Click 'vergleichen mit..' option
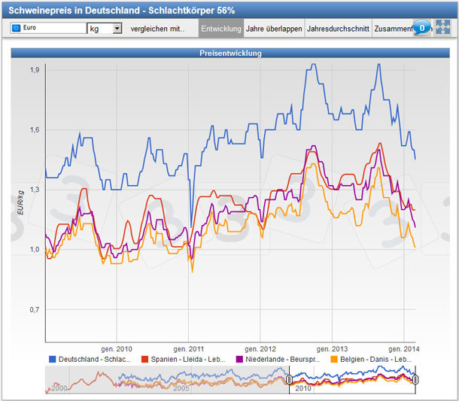This screenshot has height=401, width=459. 157,29
